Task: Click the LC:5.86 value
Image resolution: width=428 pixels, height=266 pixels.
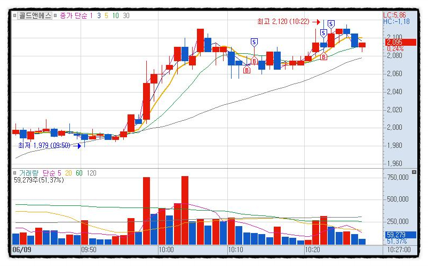Action: [x=394, y=15]
